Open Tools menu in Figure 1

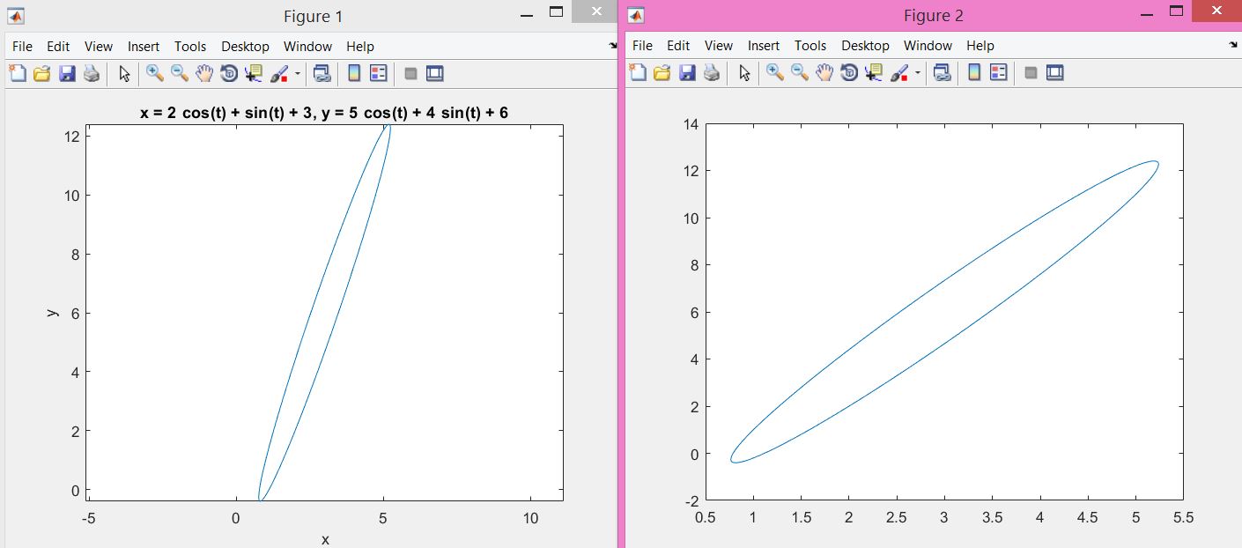[190, 46]
